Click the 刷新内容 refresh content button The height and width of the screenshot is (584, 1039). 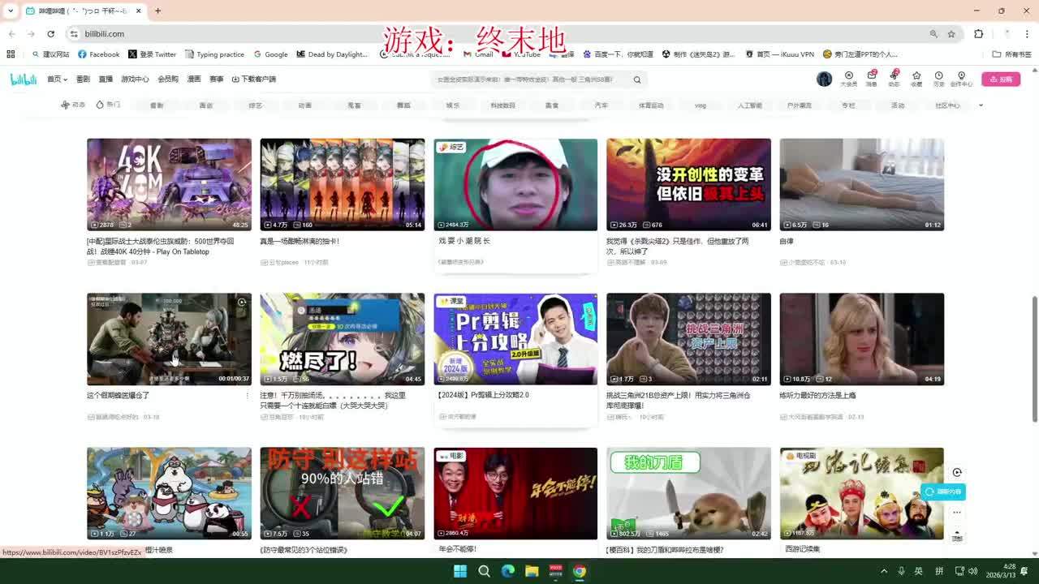943,492
